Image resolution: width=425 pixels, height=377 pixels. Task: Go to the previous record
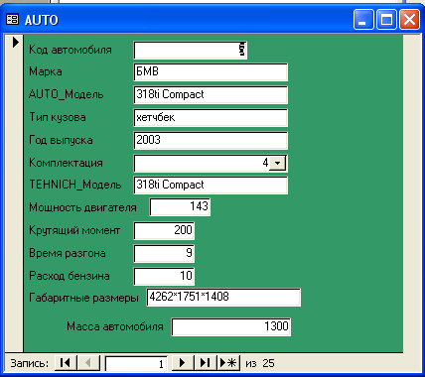click(88, 363)
